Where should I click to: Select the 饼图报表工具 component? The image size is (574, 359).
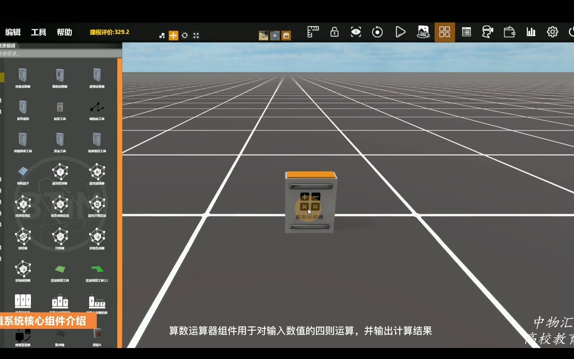tap(23, 142)
